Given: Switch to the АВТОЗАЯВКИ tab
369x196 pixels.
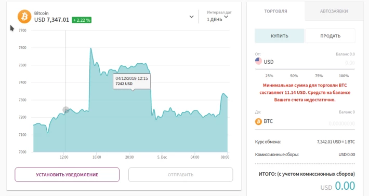Looking at the screenshot, I should pyautogui.click(x=334, y=11).
